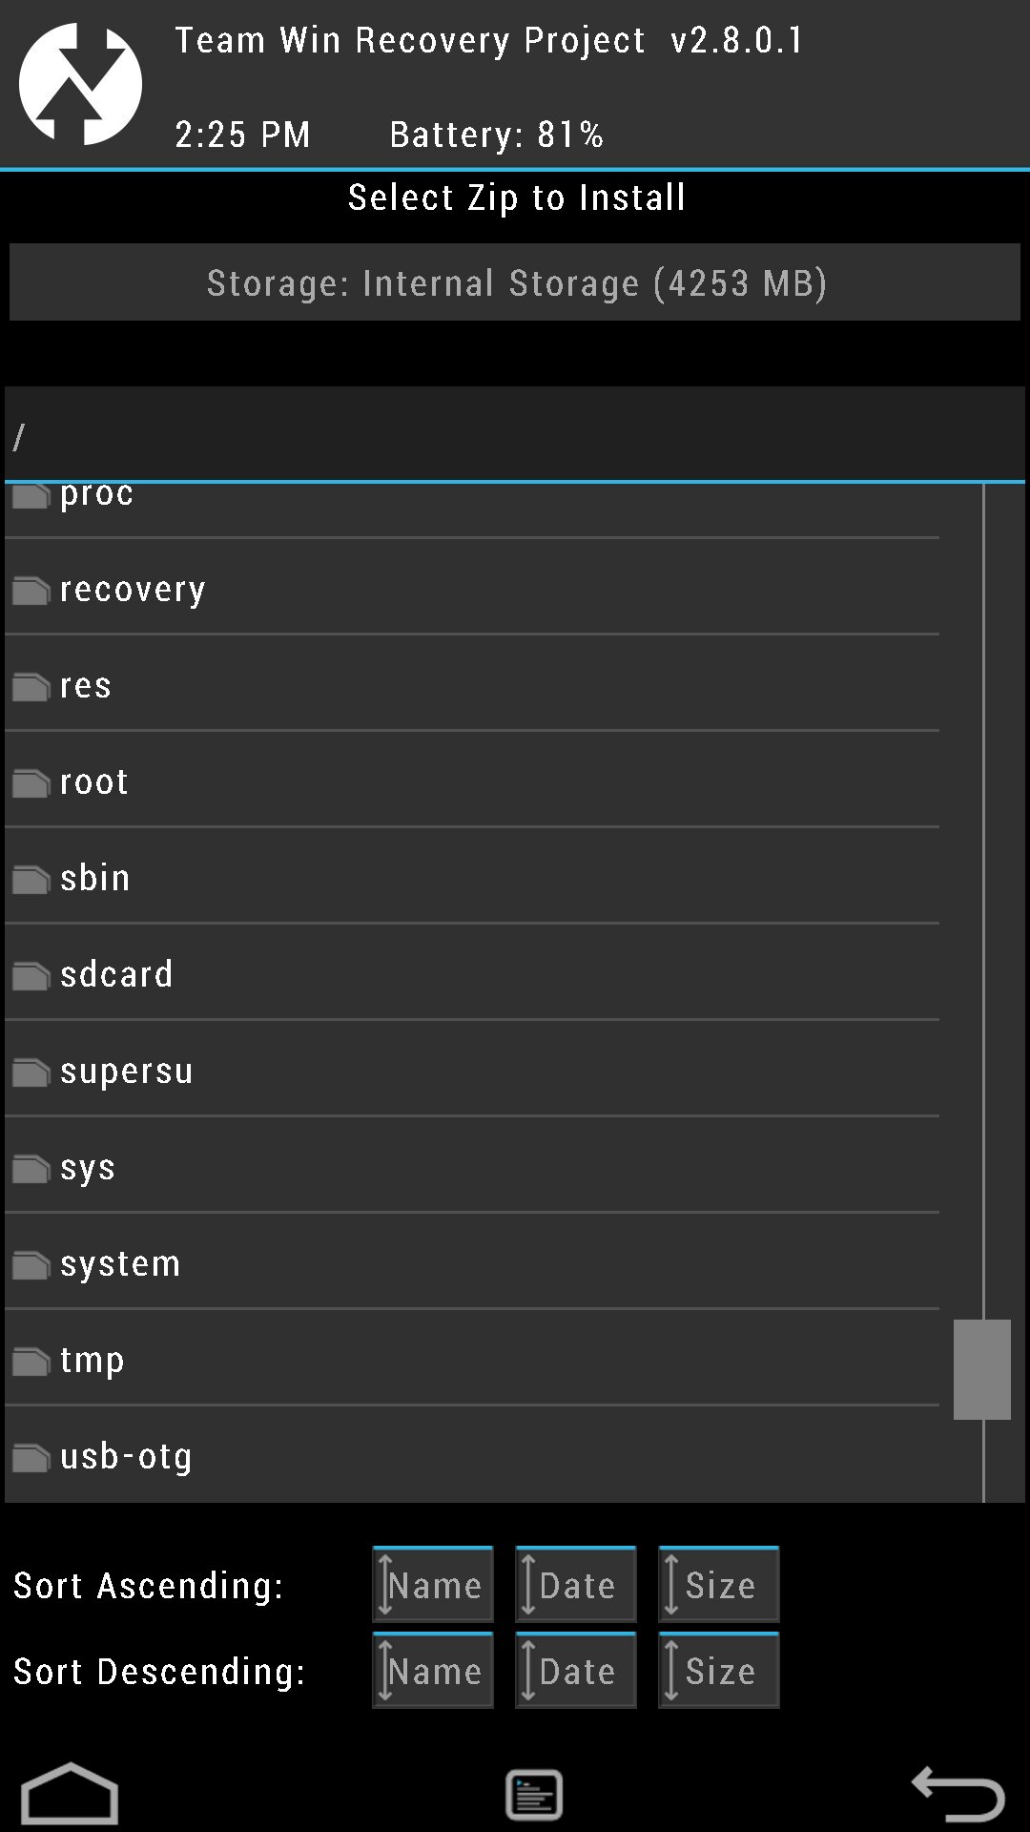Tap the TWRP logo icon

click(x=80, y=84)
